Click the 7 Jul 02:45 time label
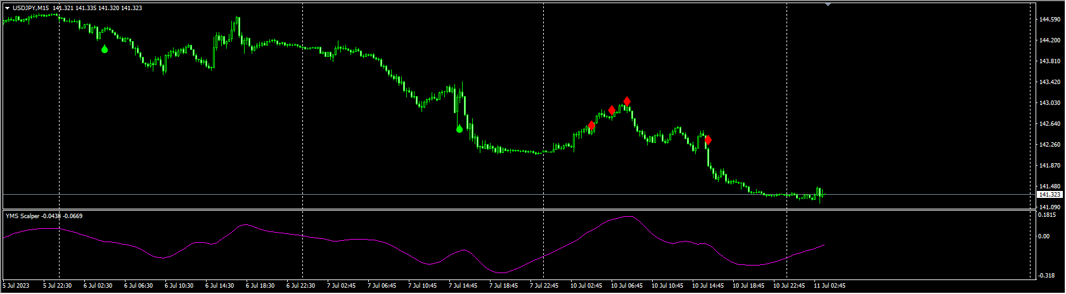Viewport: 1066px width, 294px height. coord(341,286)
